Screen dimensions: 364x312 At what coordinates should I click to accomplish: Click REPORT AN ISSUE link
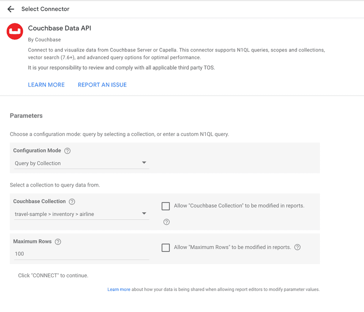(102, 85)
